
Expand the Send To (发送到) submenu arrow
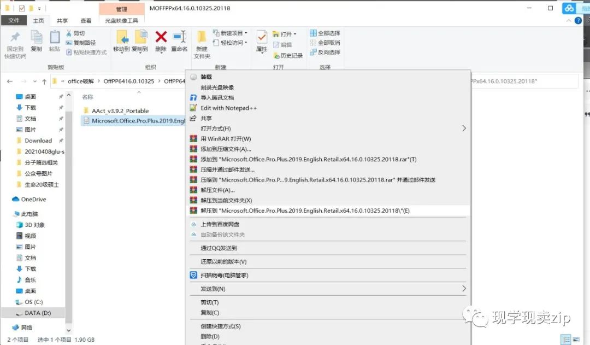(464, 289)
